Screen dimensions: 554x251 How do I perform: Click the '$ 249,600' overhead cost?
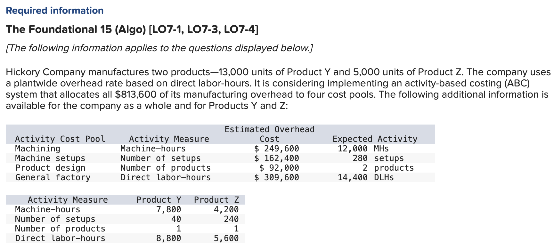277,149
